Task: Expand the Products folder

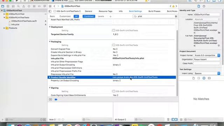Action: [x=4, y=28]
